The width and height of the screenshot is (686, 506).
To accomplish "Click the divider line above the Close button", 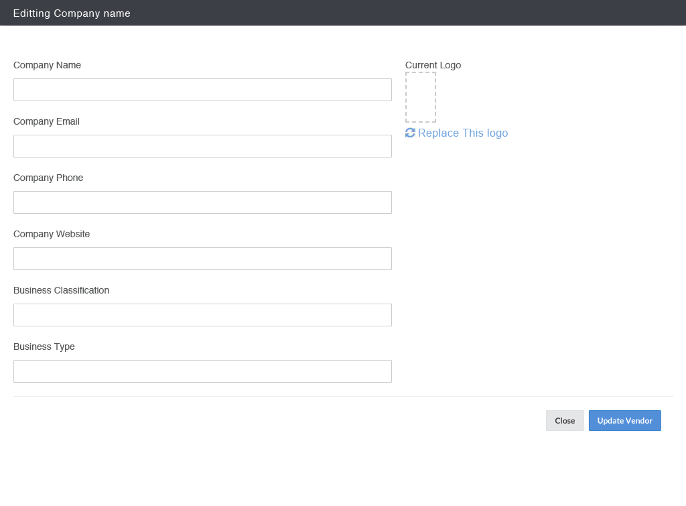I will [x=343, y=396].
